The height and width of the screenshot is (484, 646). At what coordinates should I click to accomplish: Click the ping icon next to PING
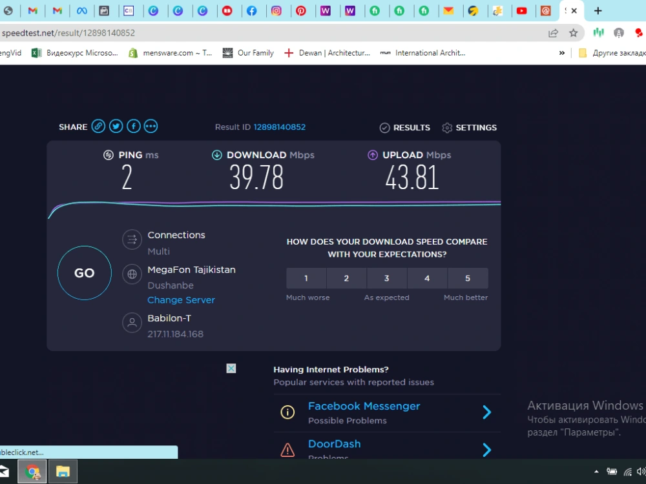click(x=109, y=155)
